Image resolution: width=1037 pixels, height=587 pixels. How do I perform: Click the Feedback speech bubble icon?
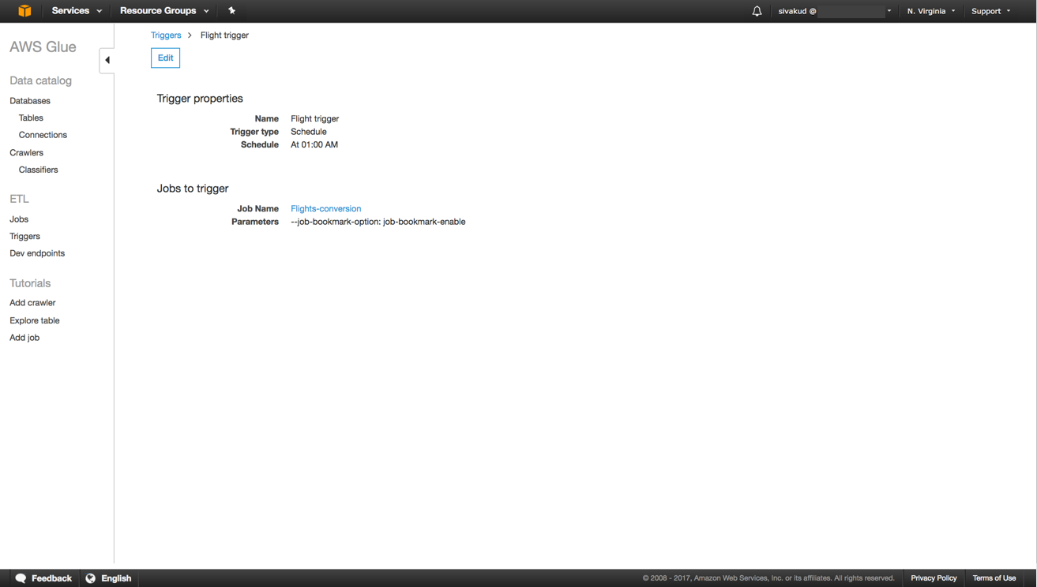click(21, 578)
